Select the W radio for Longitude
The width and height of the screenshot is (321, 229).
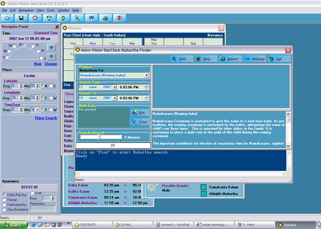(x=51, y=98)
